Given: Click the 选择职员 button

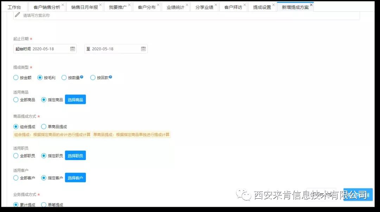Looking at the screenshot, I should point(75,156).
